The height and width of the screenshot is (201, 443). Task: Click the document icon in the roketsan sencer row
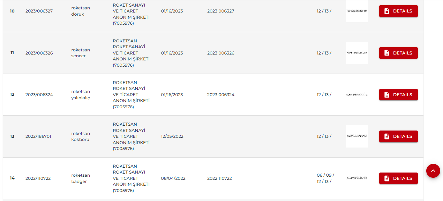(387, 53)
